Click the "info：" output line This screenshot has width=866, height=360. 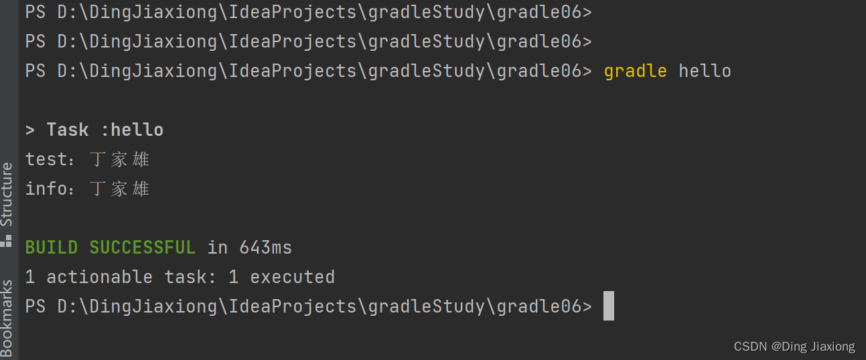click(87, 189)
